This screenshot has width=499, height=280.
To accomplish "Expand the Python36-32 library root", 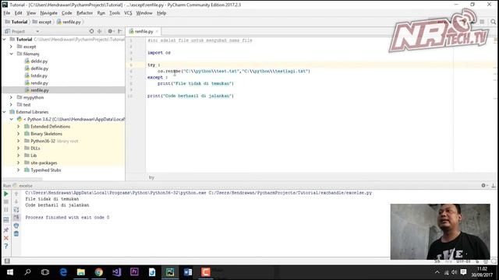I will coord(19,141).
